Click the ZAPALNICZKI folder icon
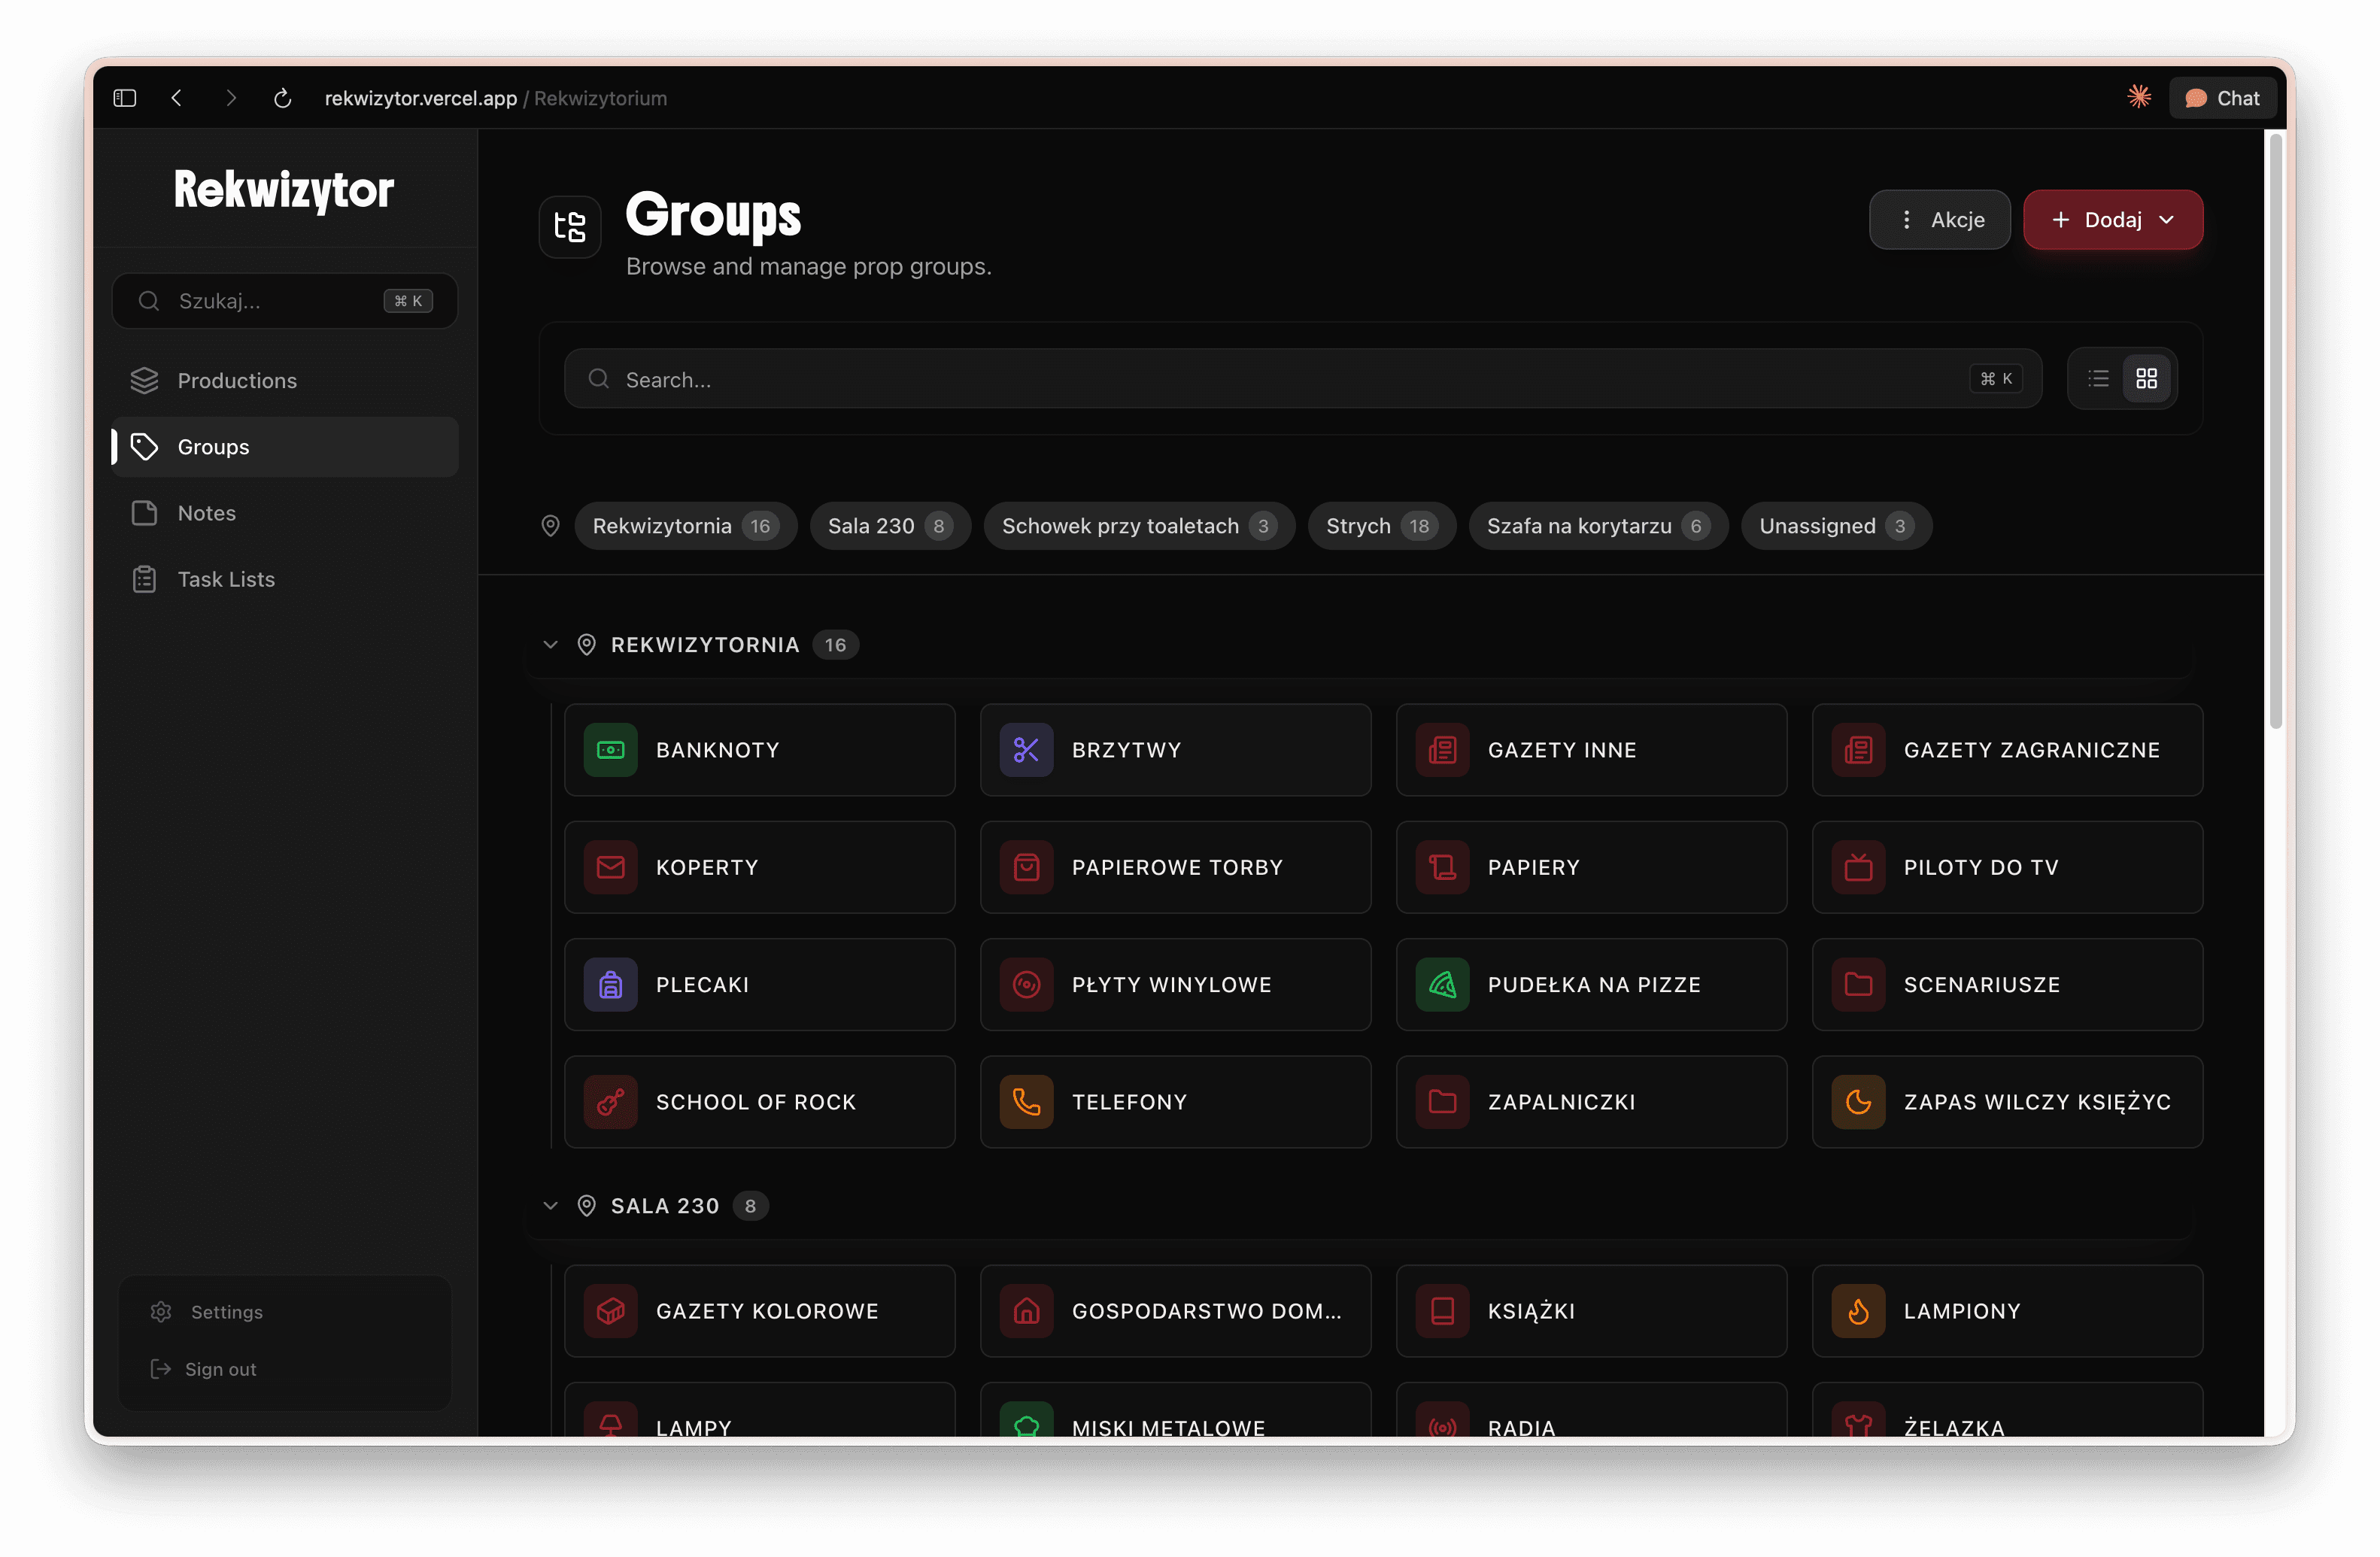This screenshot has height=1557, width=2380. [x=1442, y=1102]
